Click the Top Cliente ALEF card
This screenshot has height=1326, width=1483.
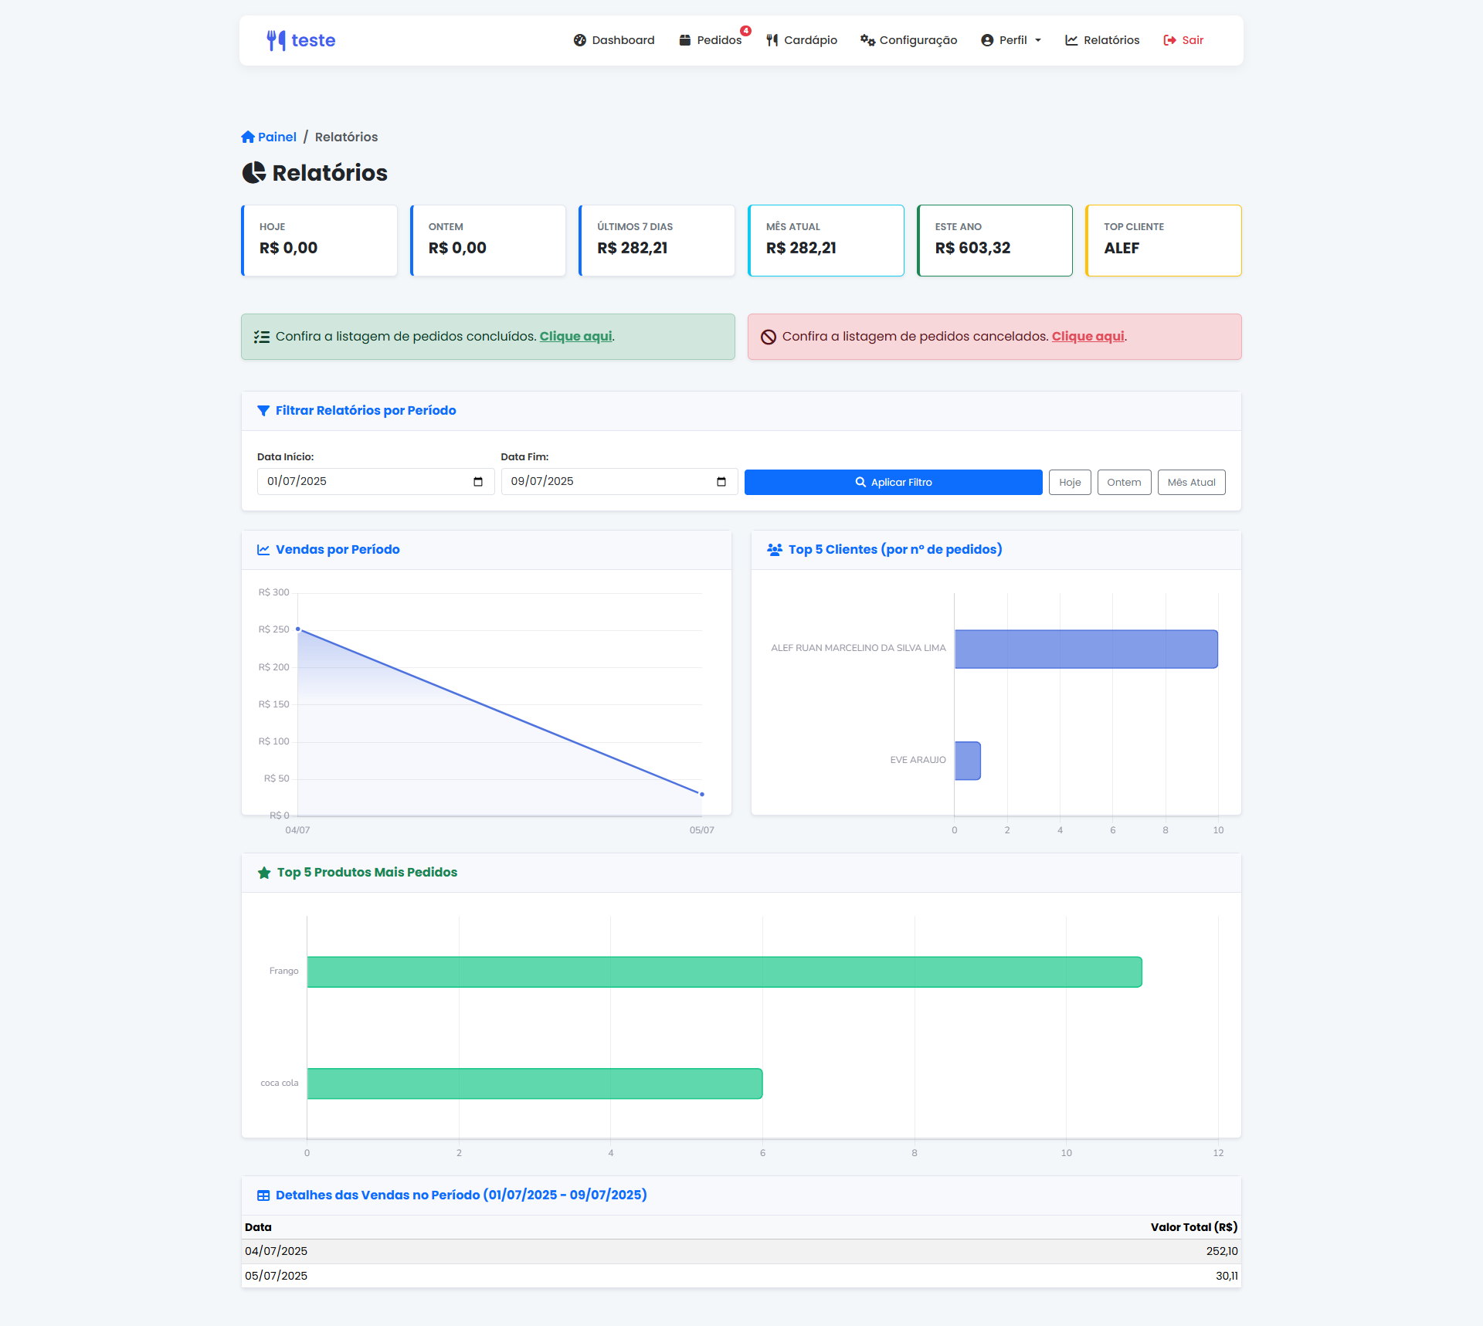tap(1163, 240)
